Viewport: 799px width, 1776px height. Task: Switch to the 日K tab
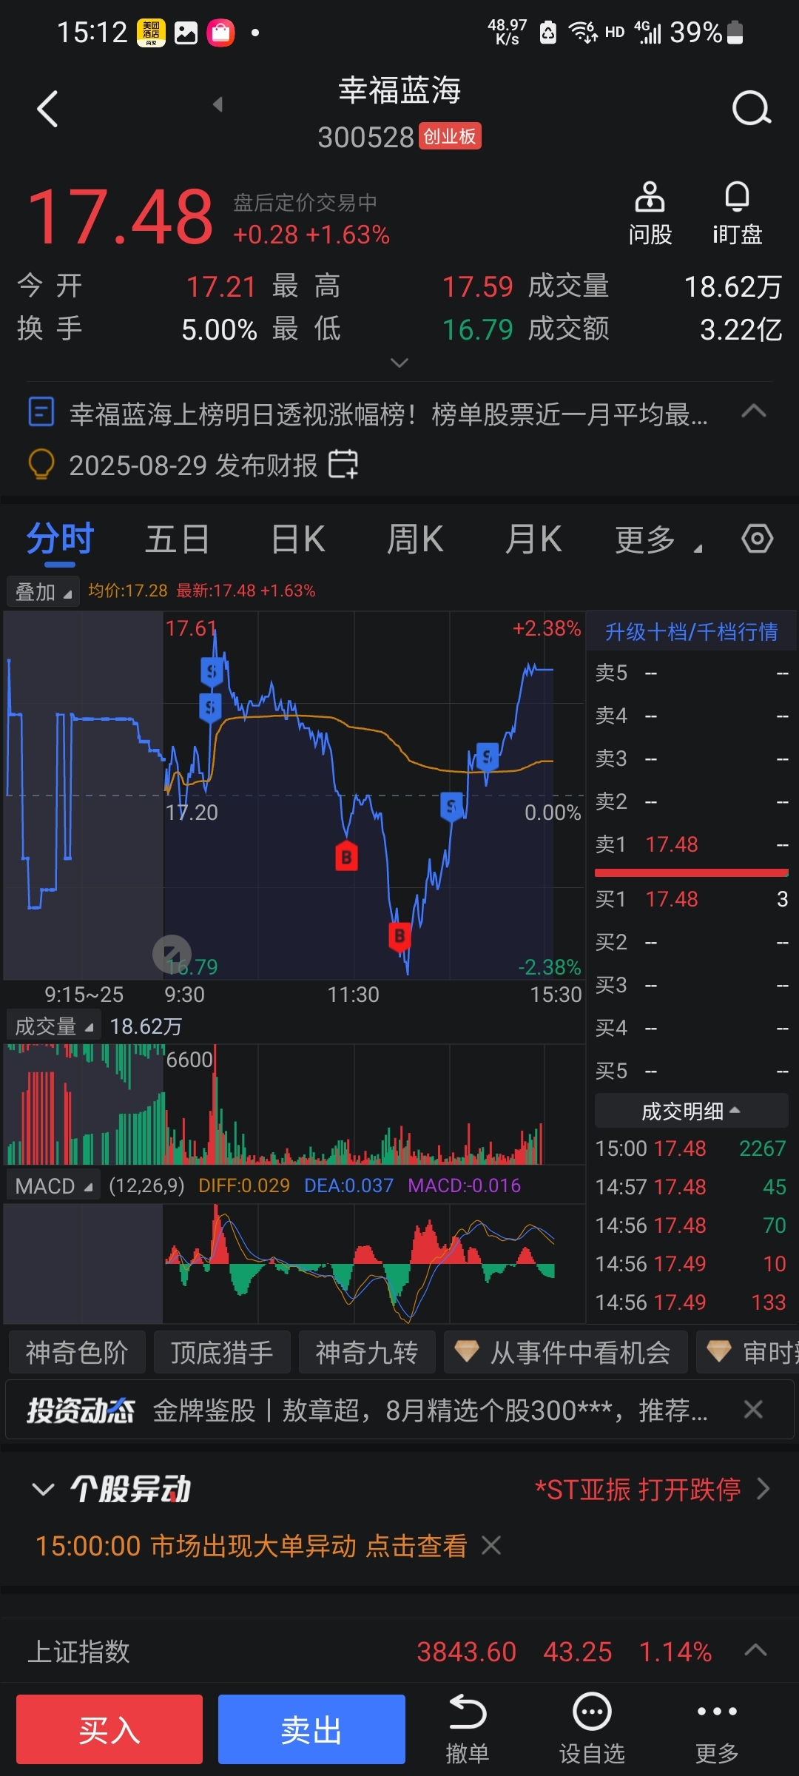[x=298, y=539]
